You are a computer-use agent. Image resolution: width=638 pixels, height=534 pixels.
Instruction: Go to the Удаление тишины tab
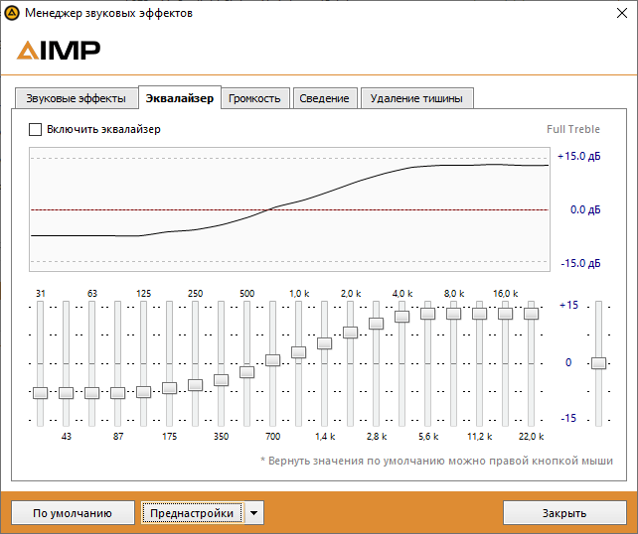416,98
